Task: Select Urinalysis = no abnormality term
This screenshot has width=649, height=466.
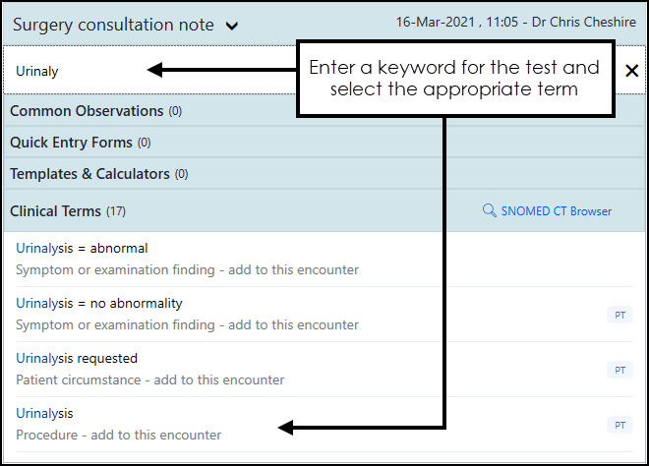Action: click(98, 303)
